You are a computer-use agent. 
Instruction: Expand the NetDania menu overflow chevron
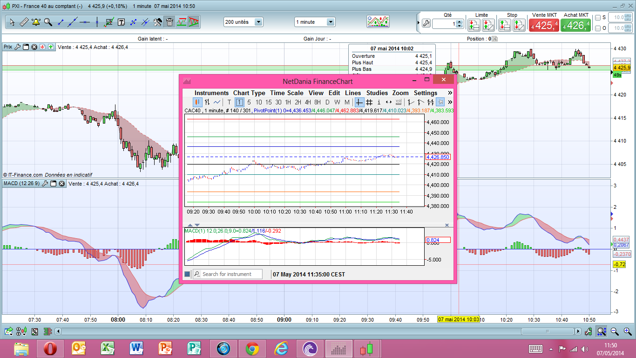(x=450, y=93)
